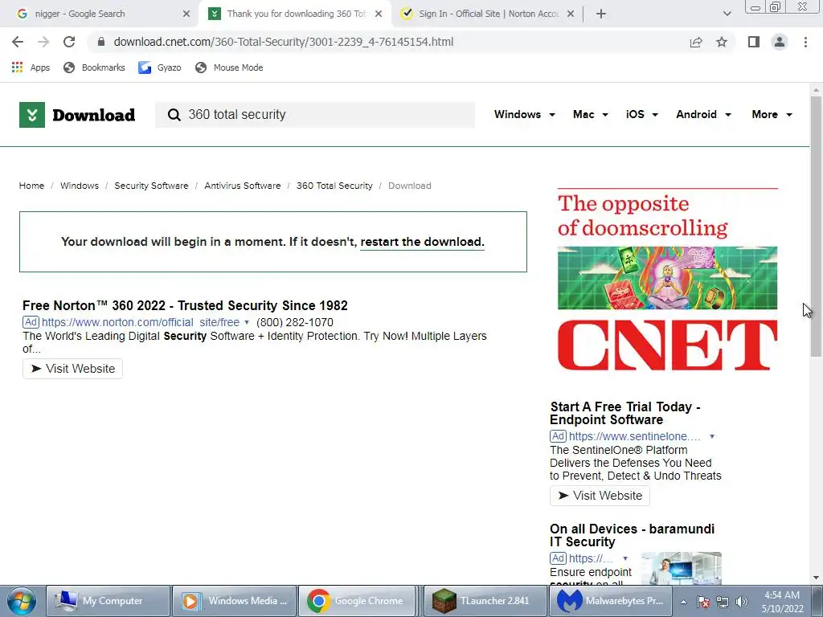Open the browser side panel icon

click(x=754, y=42)
